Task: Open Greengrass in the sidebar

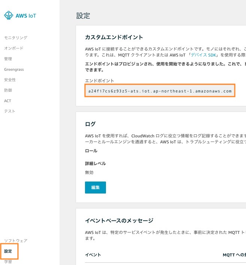Action: click(14, 70)
